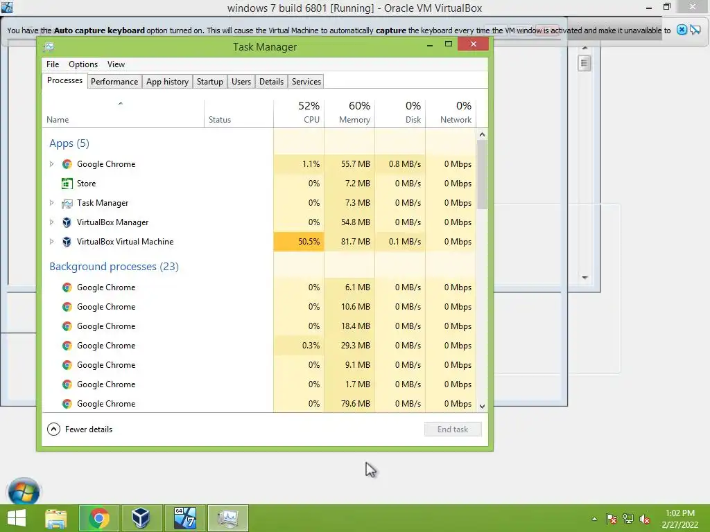Sort processes by CPU column
This screenshot has width=710, height=532.
click(x=299, y=113)
